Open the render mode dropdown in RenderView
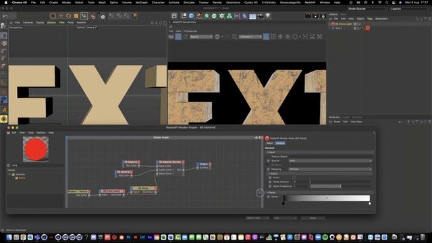This screenshot has height=243, width=432. click(250, 36)
